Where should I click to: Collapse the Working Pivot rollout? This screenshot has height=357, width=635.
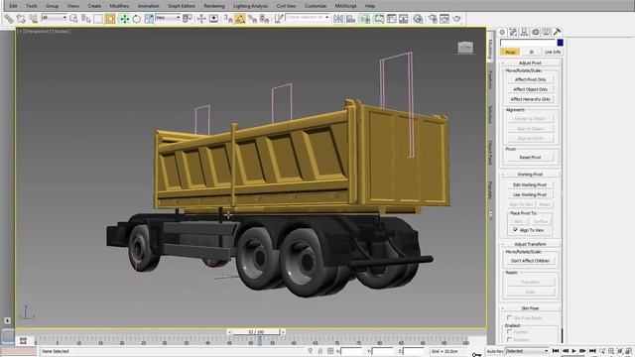[530, 175]
